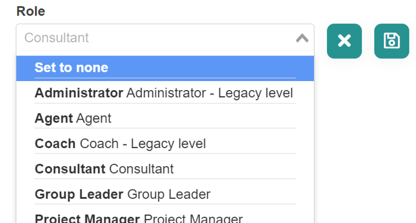Click the bold 'Agent' option name
This screenshot has width=416, height=223.
point(54,118)
